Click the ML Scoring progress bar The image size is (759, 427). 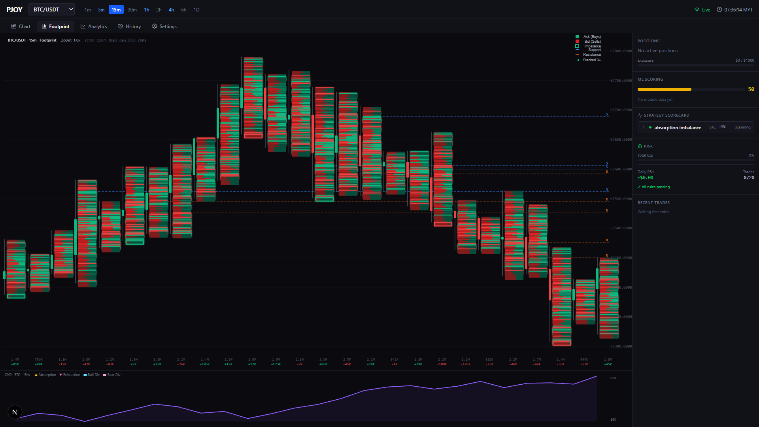691,89
